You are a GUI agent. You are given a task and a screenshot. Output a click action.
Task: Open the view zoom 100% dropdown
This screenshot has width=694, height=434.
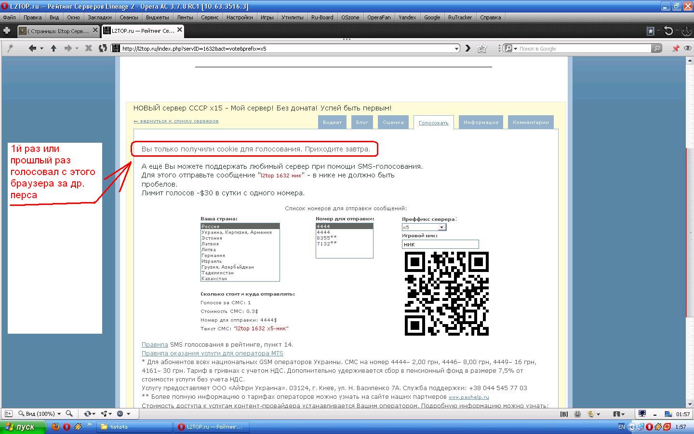40,414
